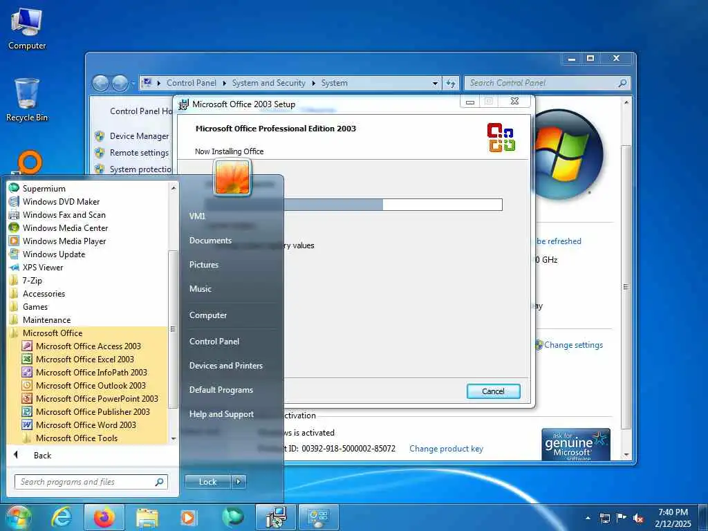708x531 pixels.
Task: Click the muted volume tray icon
Action: pyautogui.click(x=638, y=518)
